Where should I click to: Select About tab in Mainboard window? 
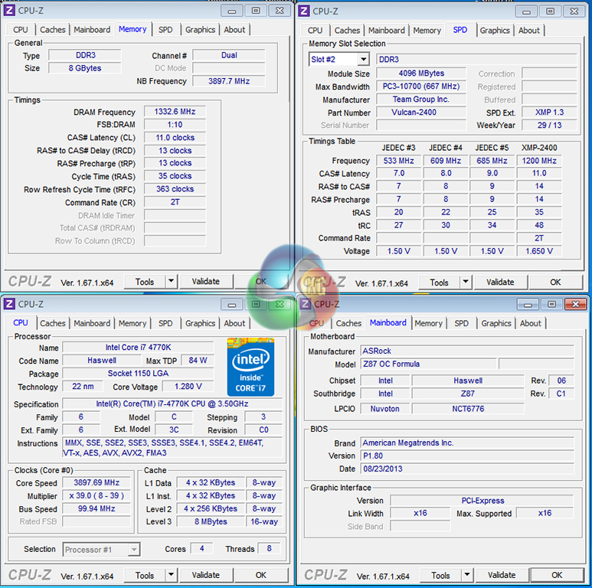[x=531, y=323]
